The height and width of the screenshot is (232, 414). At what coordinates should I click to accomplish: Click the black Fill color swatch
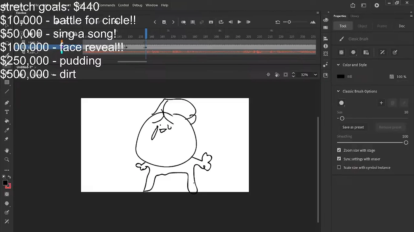pos(341,76)
